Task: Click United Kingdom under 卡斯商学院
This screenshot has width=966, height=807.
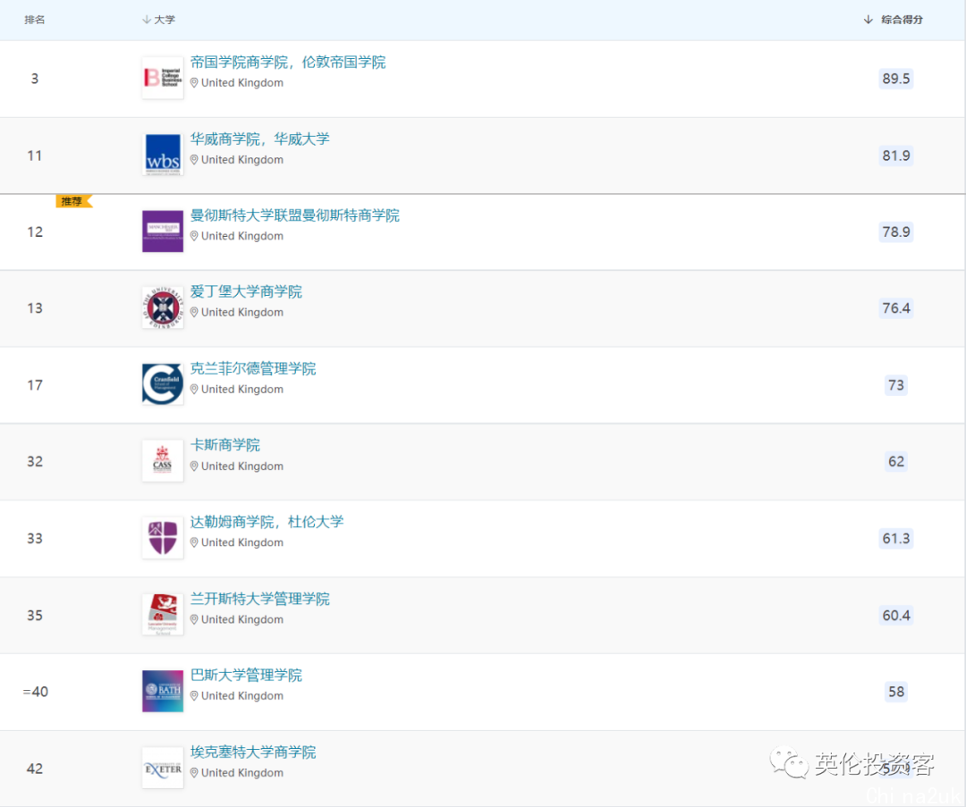Action: 242,466
